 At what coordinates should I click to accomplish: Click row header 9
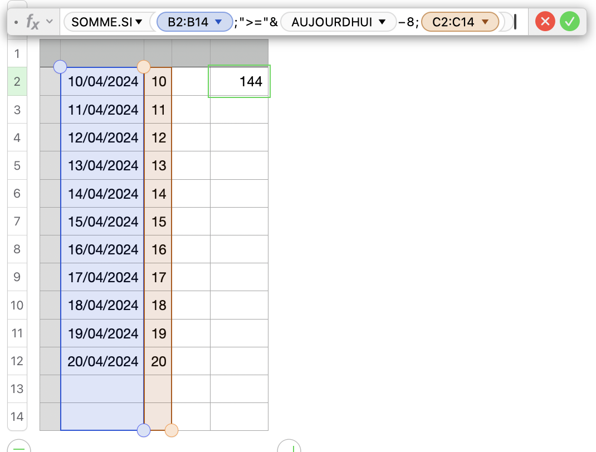pos(17,277)
